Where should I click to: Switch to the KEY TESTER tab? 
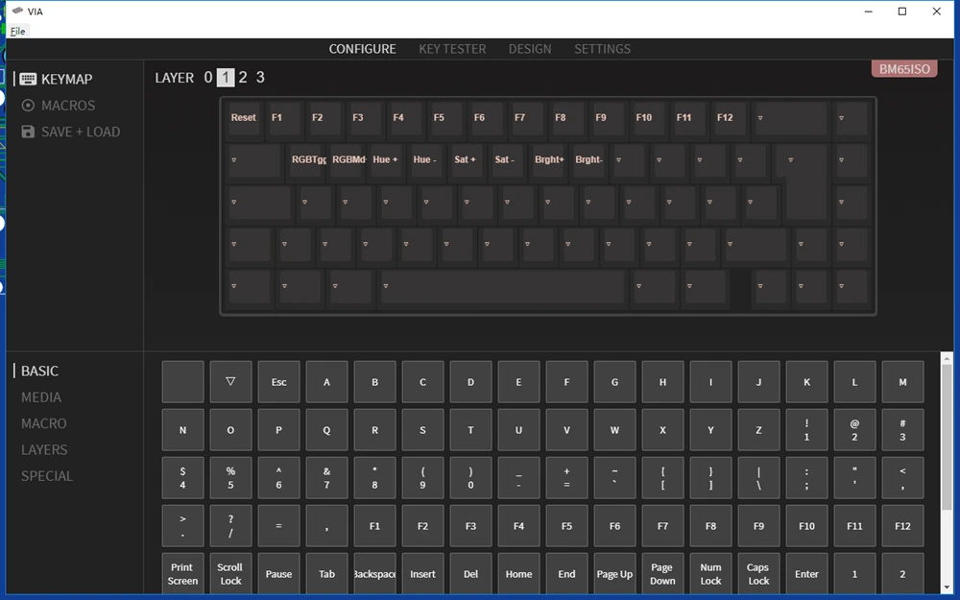[452, 49]
